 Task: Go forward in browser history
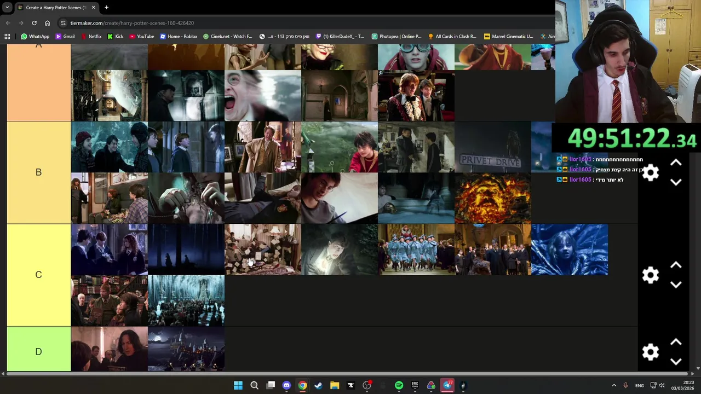(x=21, y=23)
